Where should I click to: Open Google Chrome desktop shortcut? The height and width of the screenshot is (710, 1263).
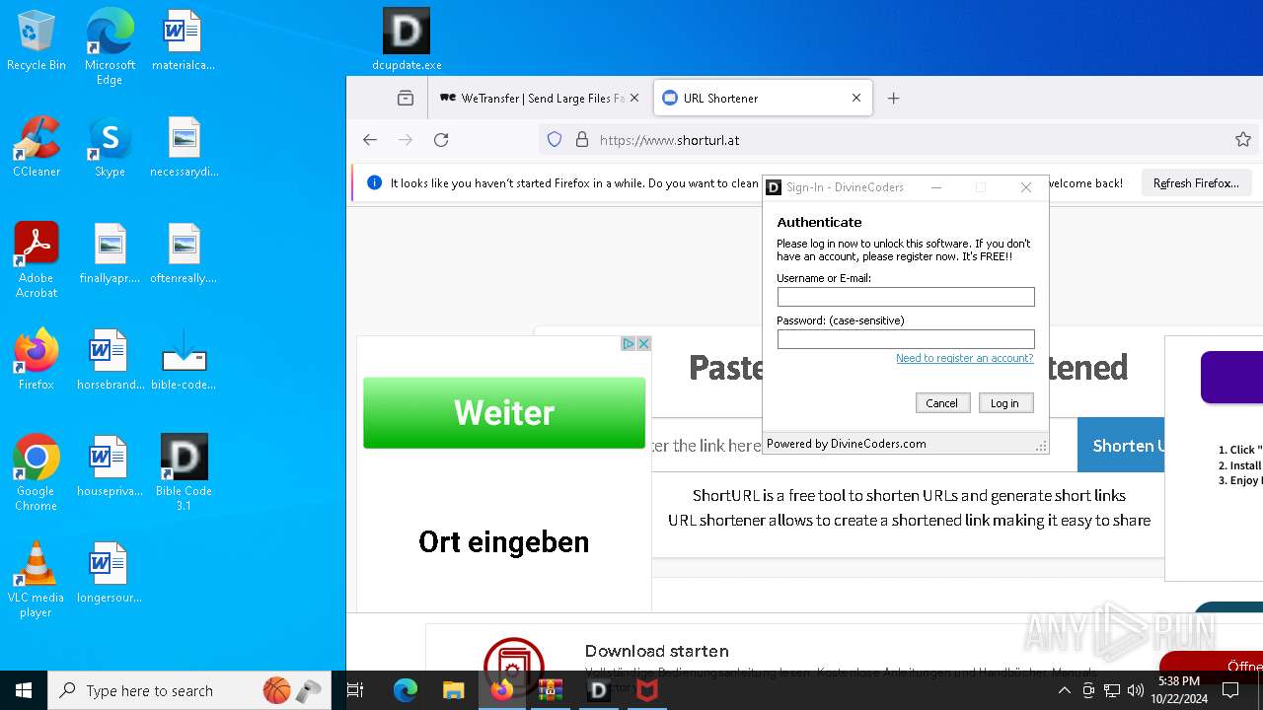pyautogui.click(x=37, y=473)
